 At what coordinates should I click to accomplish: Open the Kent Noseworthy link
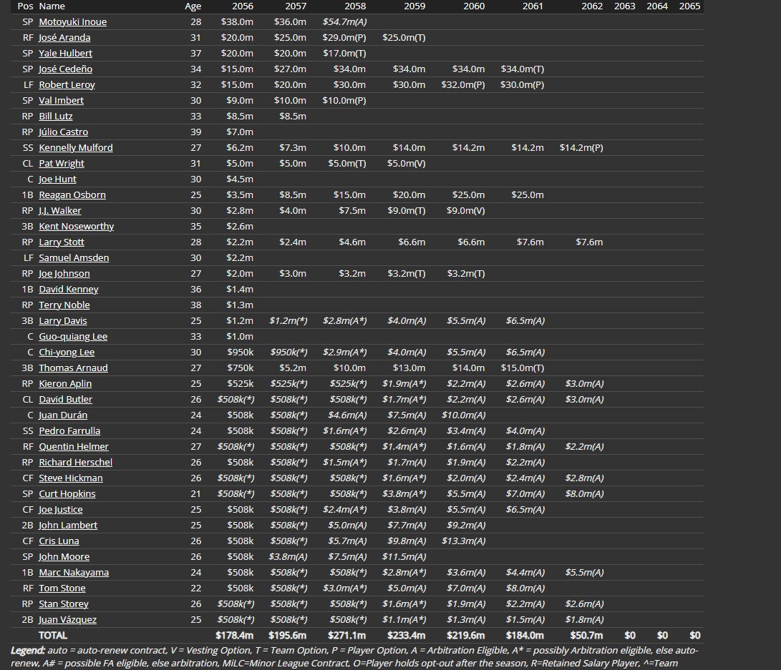(76, 227)
